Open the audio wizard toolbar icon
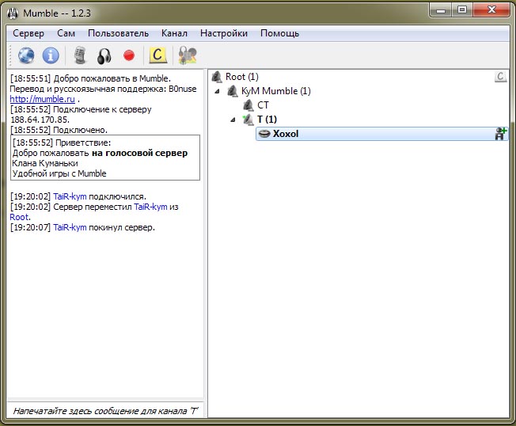This screenshot has height=426, width=516. (x=188, y=55)
